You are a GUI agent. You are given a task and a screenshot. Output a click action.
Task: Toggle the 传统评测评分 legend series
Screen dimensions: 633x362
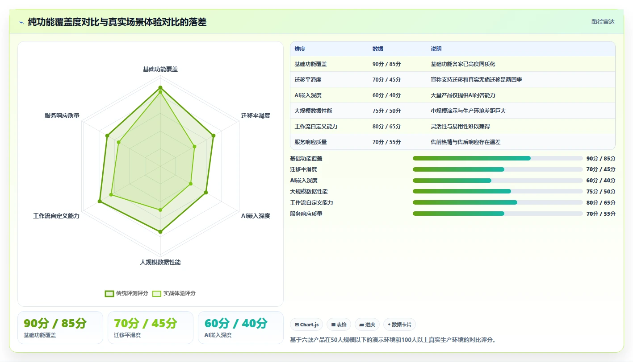[x=126, y=293]
